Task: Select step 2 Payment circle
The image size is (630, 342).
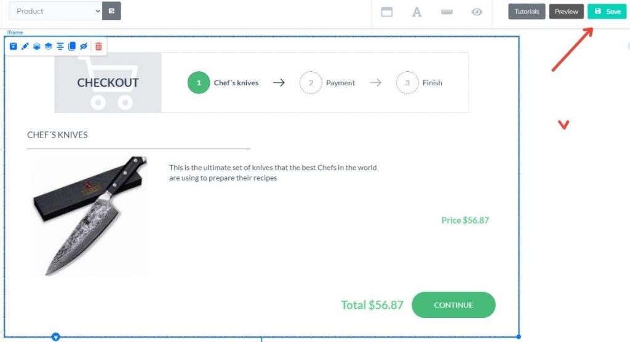Action: click(311, 83)
